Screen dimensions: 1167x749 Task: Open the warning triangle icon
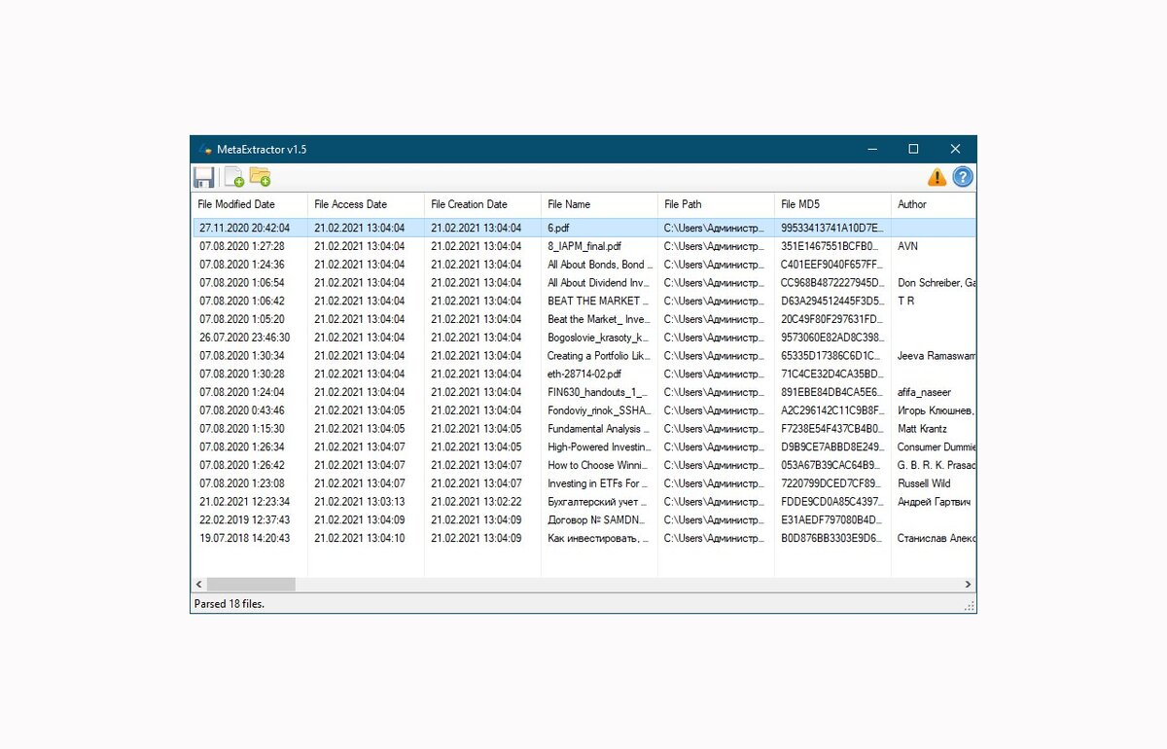click(x=937, y=177)
